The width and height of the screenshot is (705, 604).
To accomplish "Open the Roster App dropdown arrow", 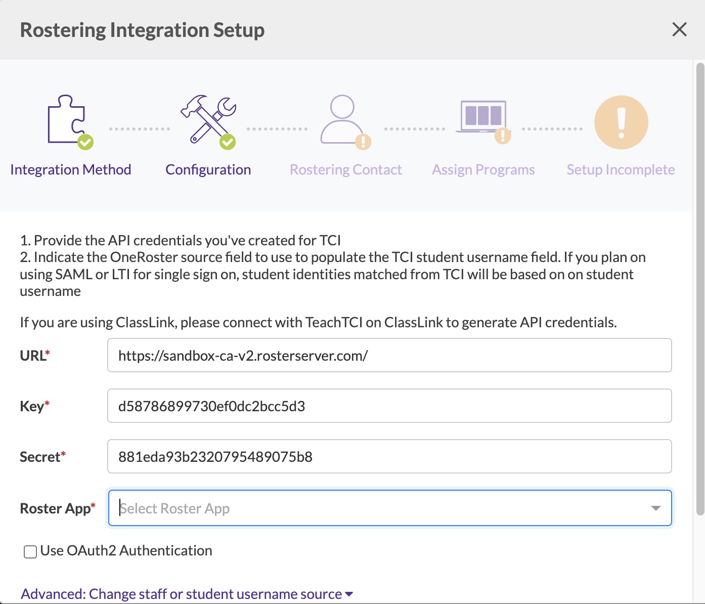I will pyautogui.click(x=656, y=508).
